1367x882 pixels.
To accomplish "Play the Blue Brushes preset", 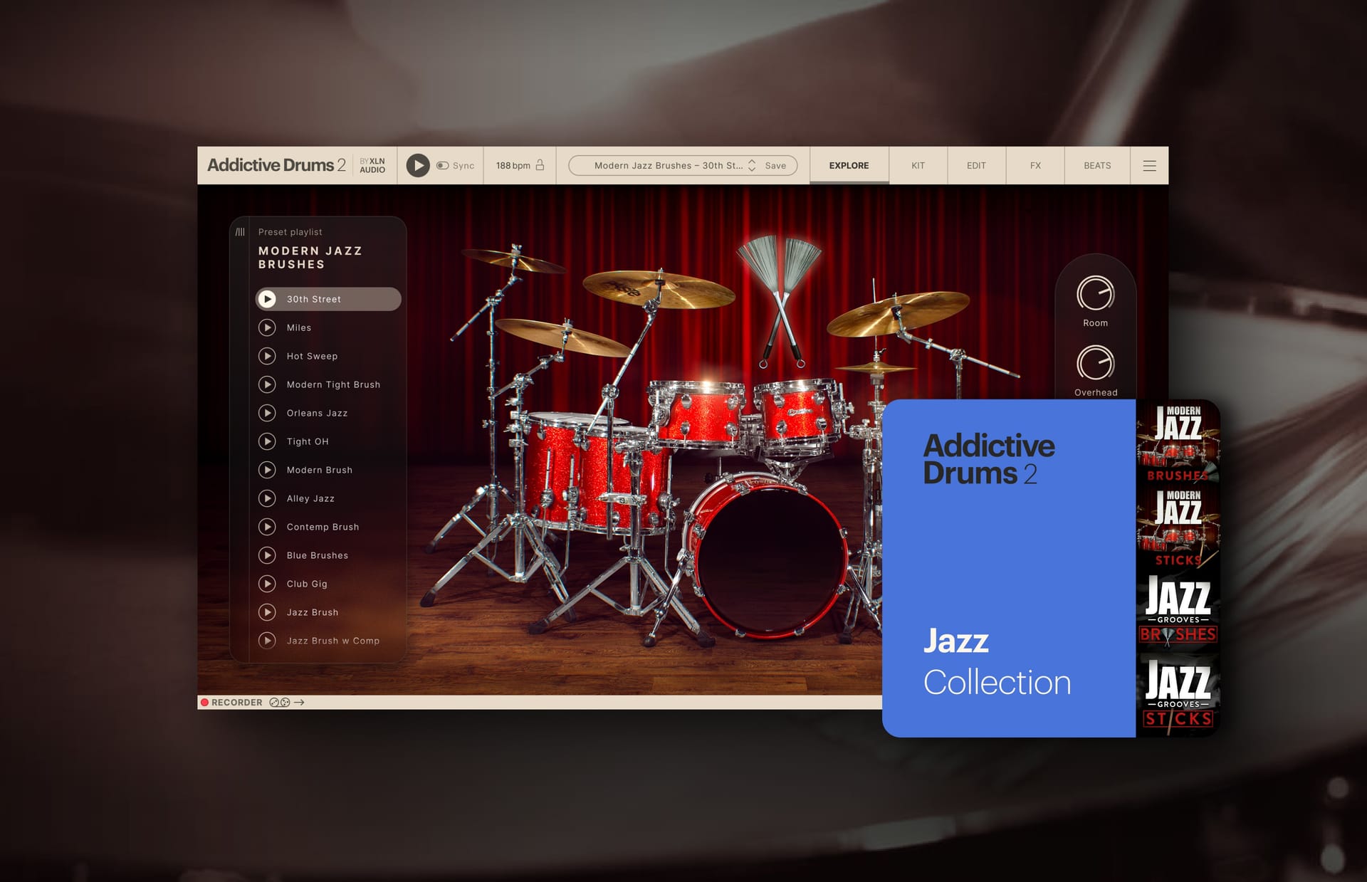I will pyautogui.click(x=267, y=555).
